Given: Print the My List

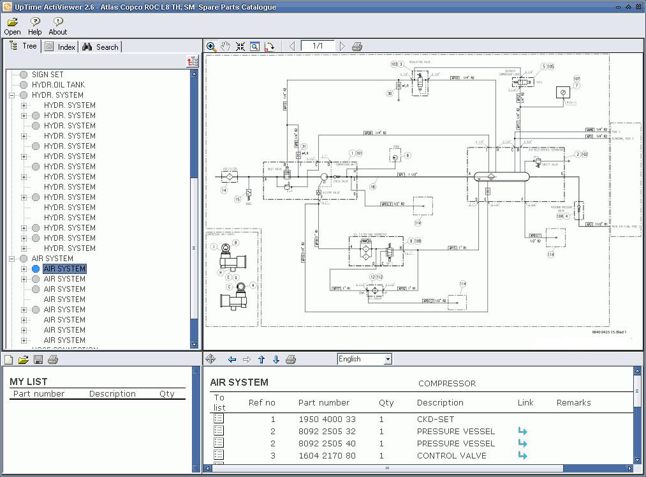Looking at the screenshot, I should coord(53,360).
